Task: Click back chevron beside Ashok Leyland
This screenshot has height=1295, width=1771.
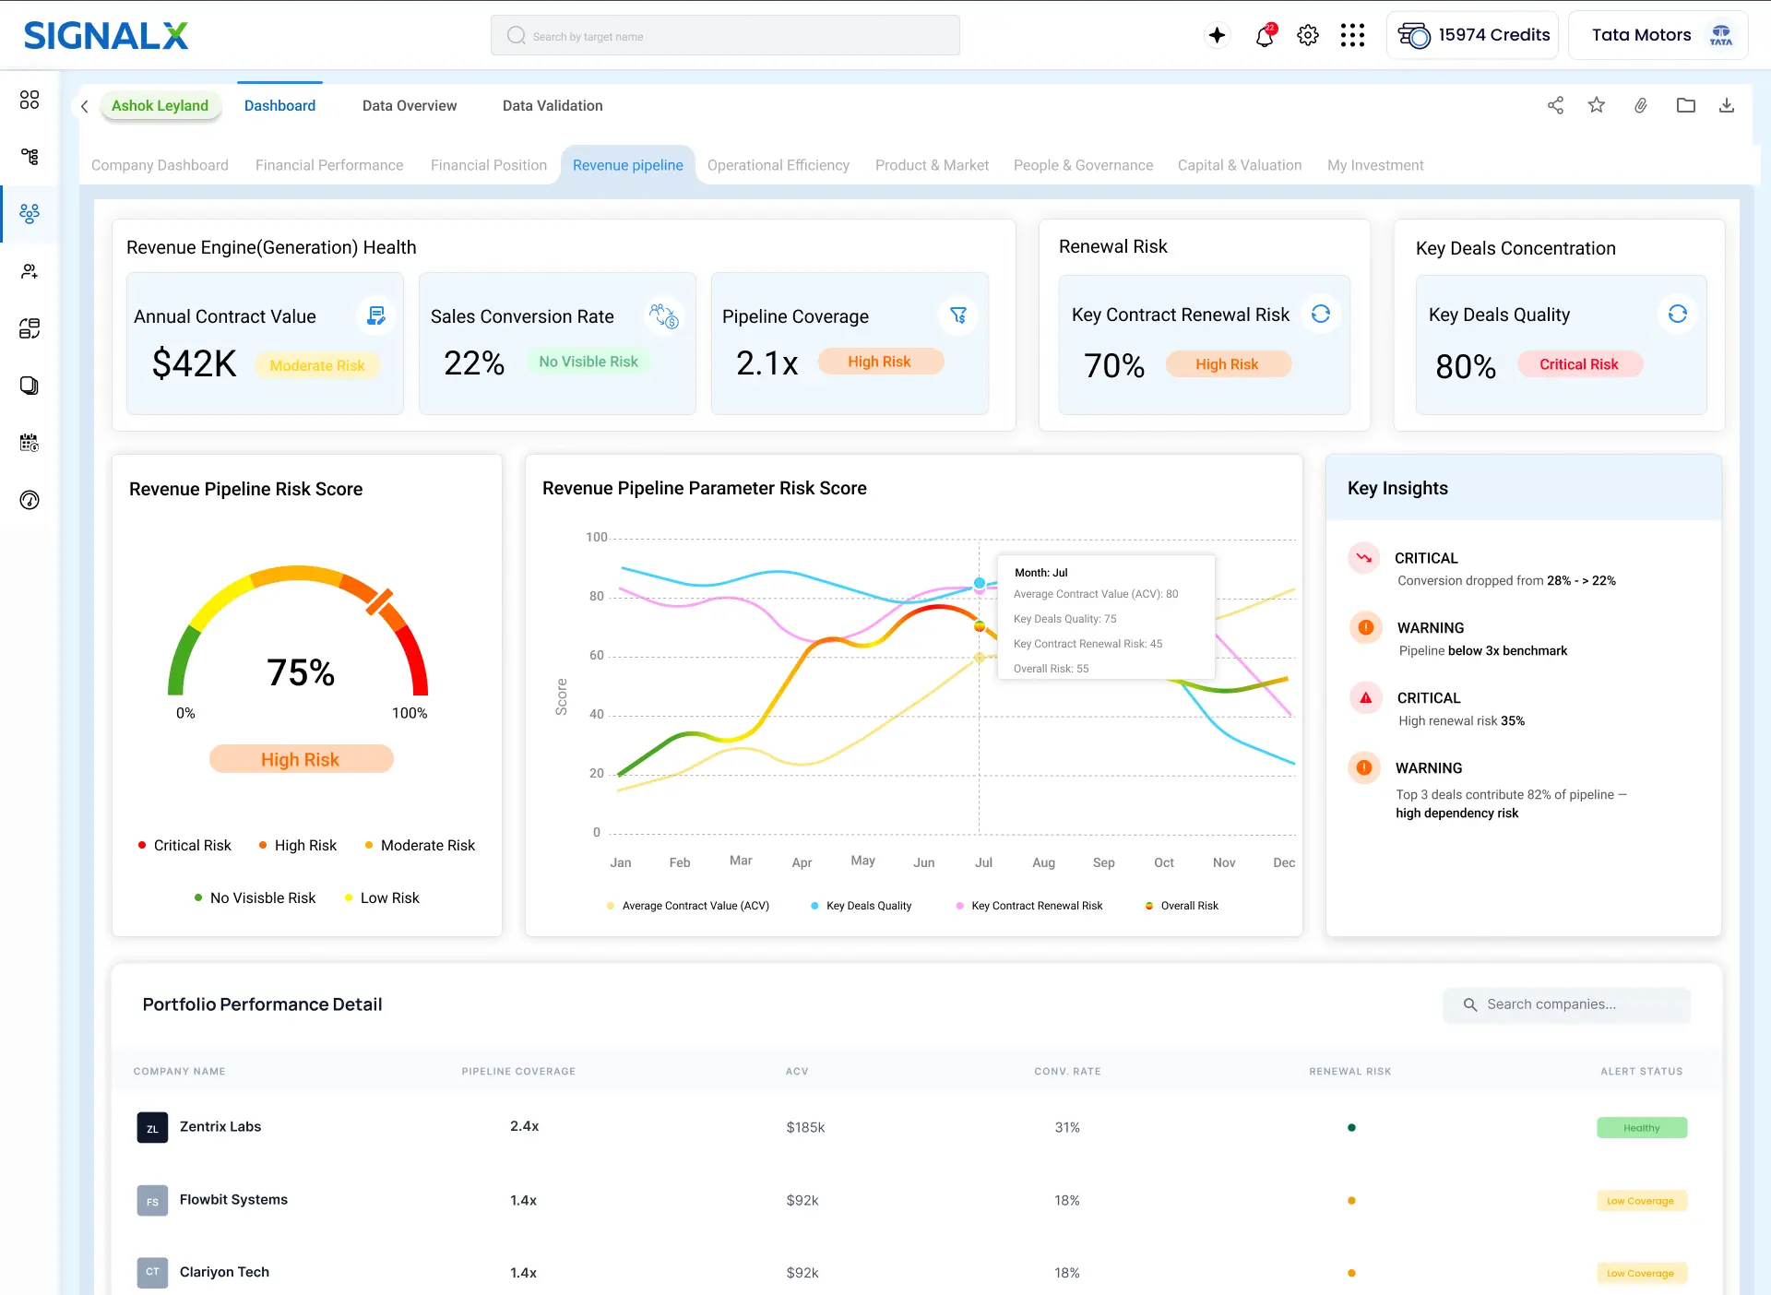Action: (85, 106)
